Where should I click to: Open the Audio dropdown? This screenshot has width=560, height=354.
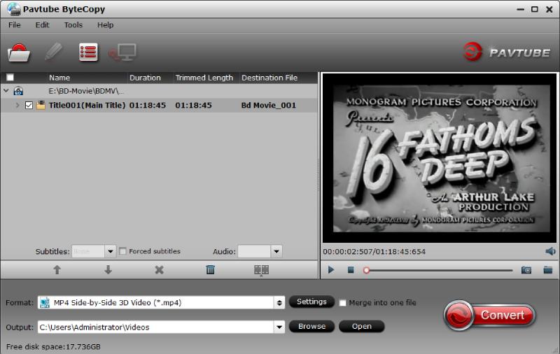click(x=276, y=251)
